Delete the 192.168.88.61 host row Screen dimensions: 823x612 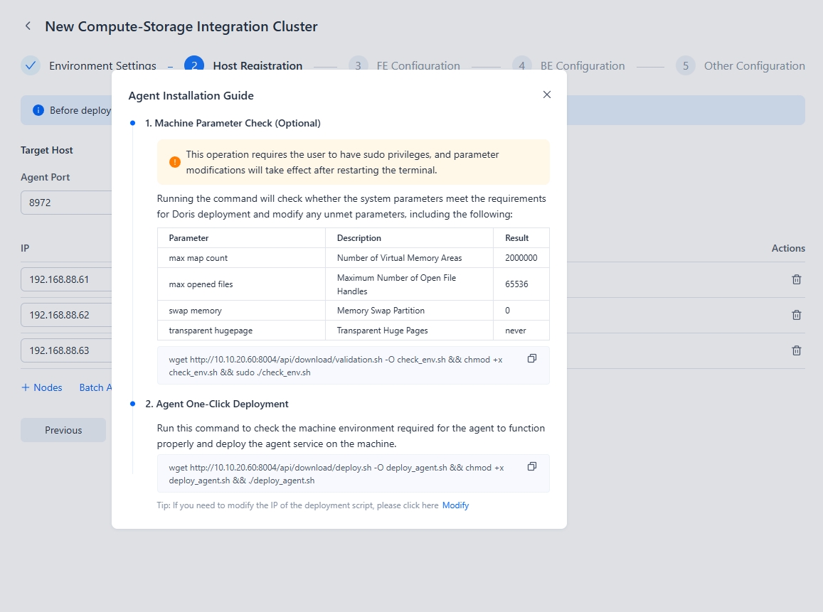(797, 279)
